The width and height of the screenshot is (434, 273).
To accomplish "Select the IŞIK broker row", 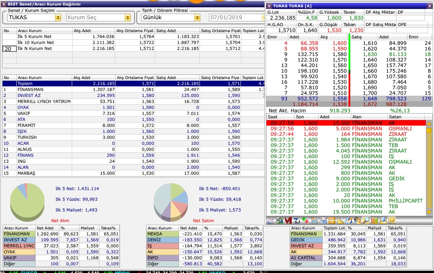I will tap(133, 132).
